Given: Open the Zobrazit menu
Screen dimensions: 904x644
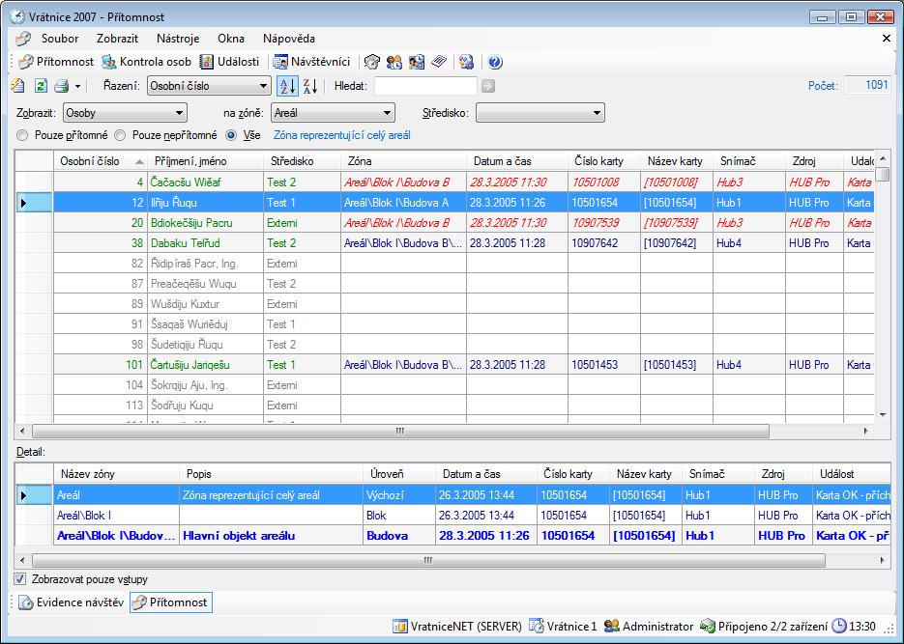Looking at the screenshot, I should (118, 39).
